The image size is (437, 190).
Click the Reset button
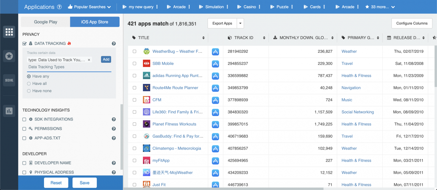[x=56, y=183]
